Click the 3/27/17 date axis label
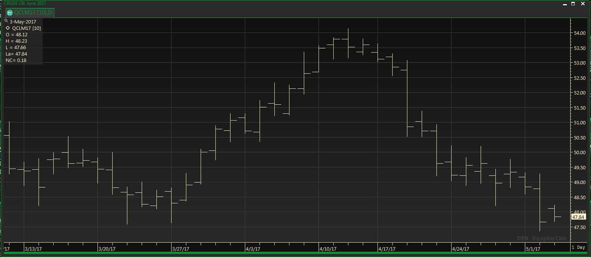The height and width of the screenshot is (257, 591). click(180, 249)
